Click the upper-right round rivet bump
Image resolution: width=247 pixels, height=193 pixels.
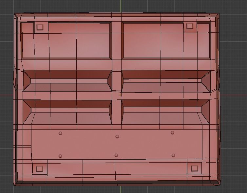pos(173,133)
